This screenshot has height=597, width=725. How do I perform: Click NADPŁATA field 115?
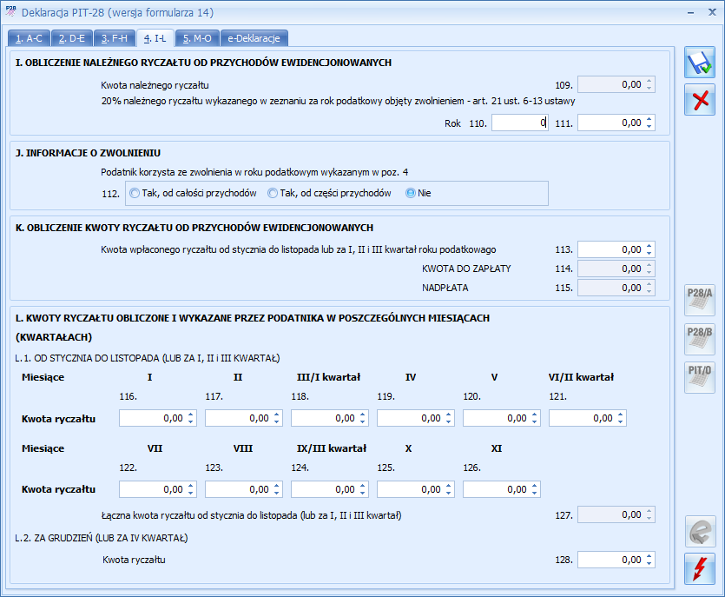point(616,288)
